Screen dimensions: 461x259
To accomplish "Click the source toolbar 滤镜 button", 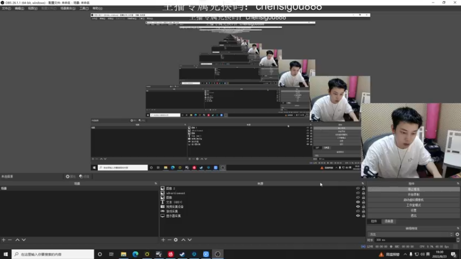I will point(84,177).
